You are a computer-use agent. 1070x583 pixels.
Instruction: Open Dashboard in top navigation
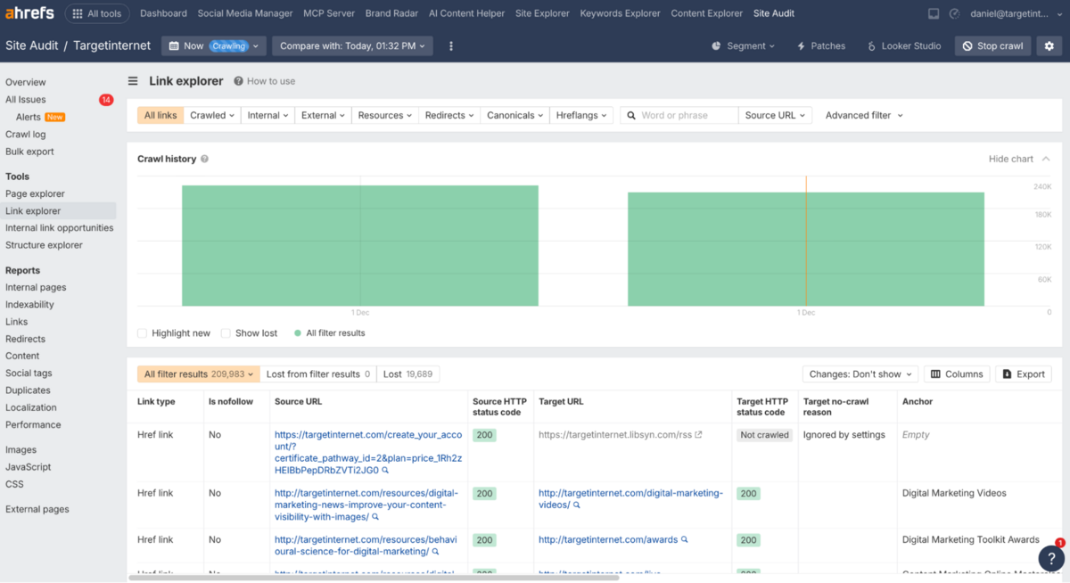[x=163, y=13]
